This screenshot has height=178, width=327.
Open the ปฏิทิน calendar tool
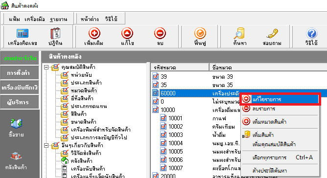tap(55, 33)
